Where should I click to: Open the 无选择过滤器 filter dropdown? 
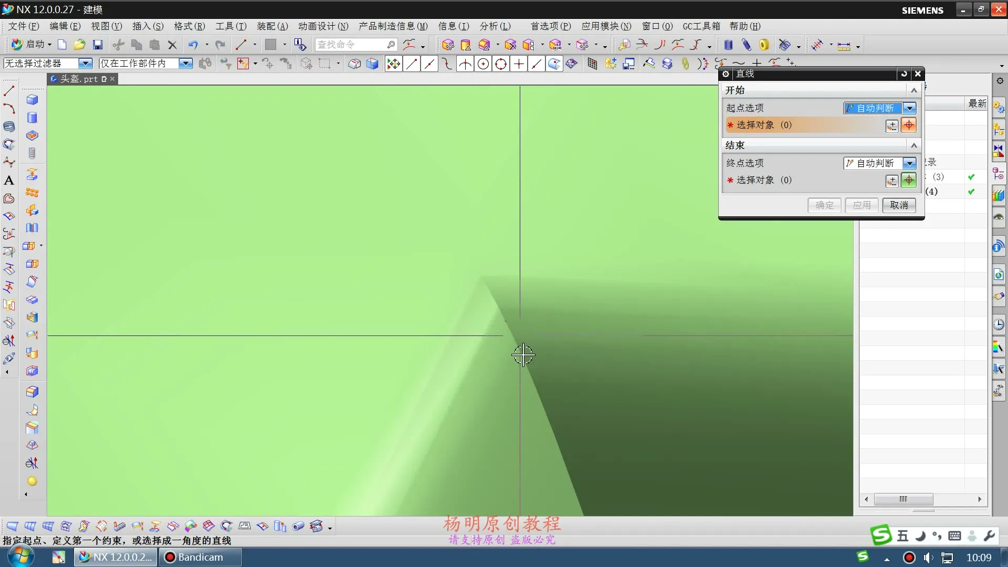pos(85,64)
